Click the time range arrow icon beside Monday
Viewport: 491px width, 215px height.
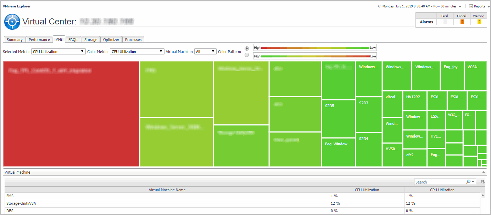click(x=380, y=6)
